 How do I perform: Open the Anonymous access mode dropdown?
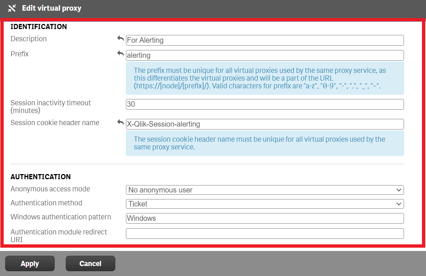click(x=264, y=190)
